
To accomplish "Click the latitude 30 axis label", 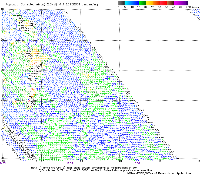I will pyautogui.click(x=2, y=9).
